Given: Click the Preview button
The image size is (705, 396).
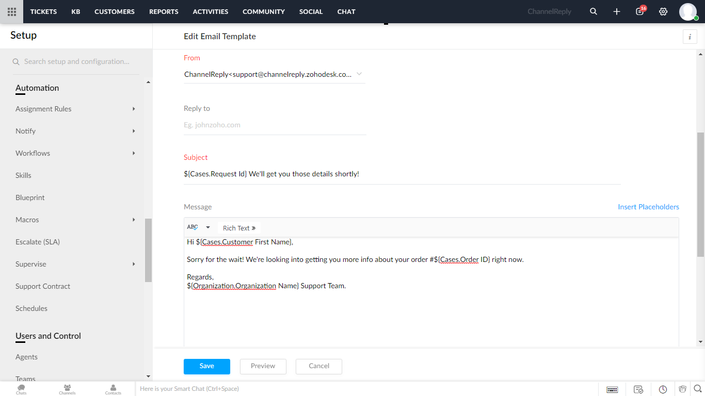Looking at the screenshot, I should pyautogui.click(x=263, y=366).
